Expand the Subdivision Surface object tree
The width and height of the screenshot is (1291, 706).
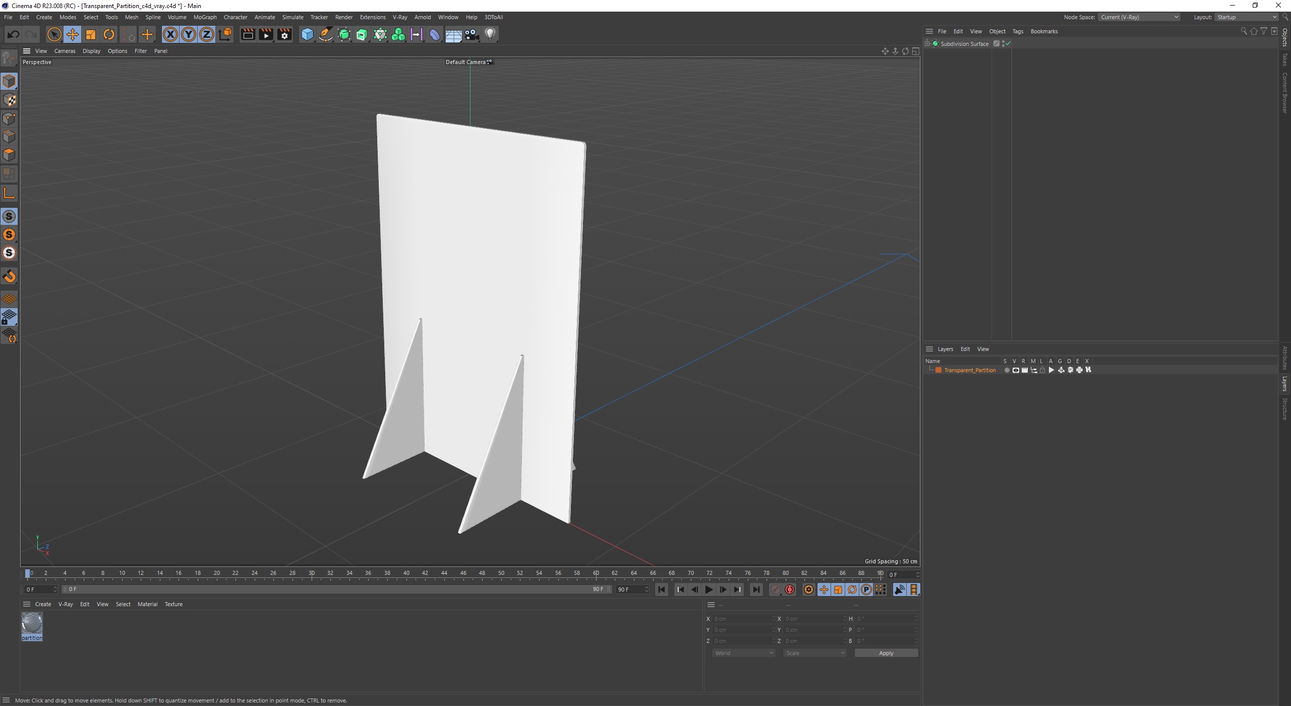click(x=927, y=44)
